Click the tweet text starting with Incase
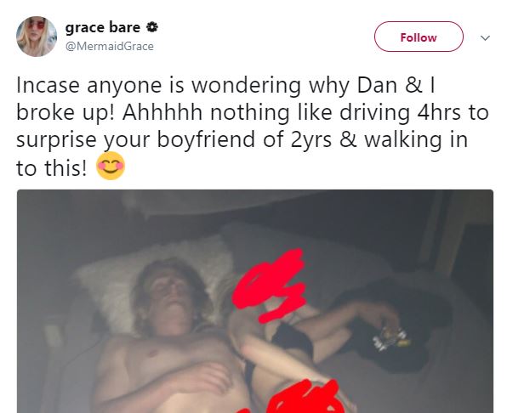The image size is (507, 413). click(x=252, y=127)
